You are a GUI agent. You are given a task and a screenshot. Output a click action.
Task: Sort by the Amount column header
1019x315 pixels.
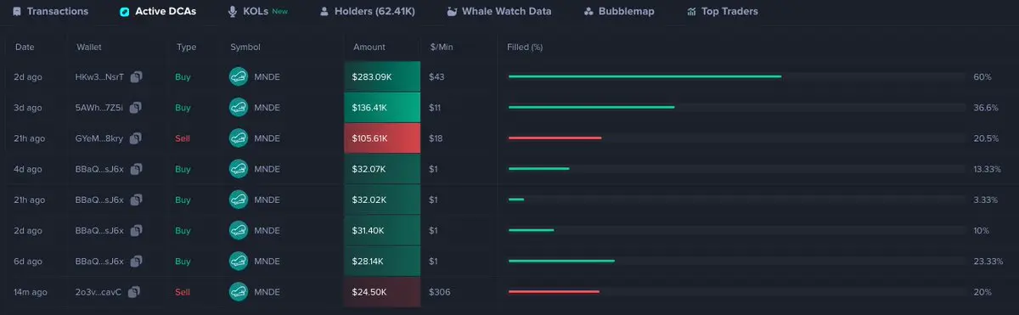click(x=369, y=47)
